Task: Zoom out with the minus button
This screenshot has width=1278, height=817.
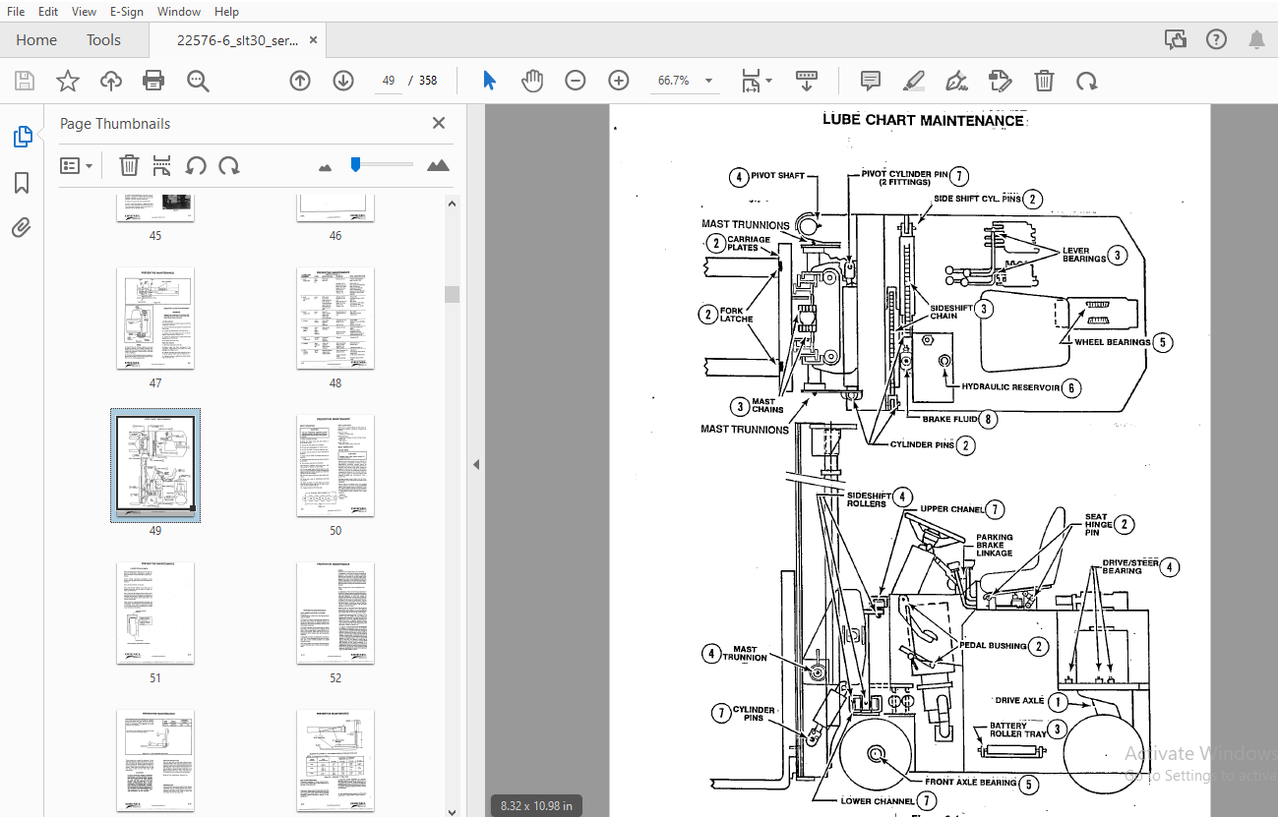Action: [x=576, y=81]
